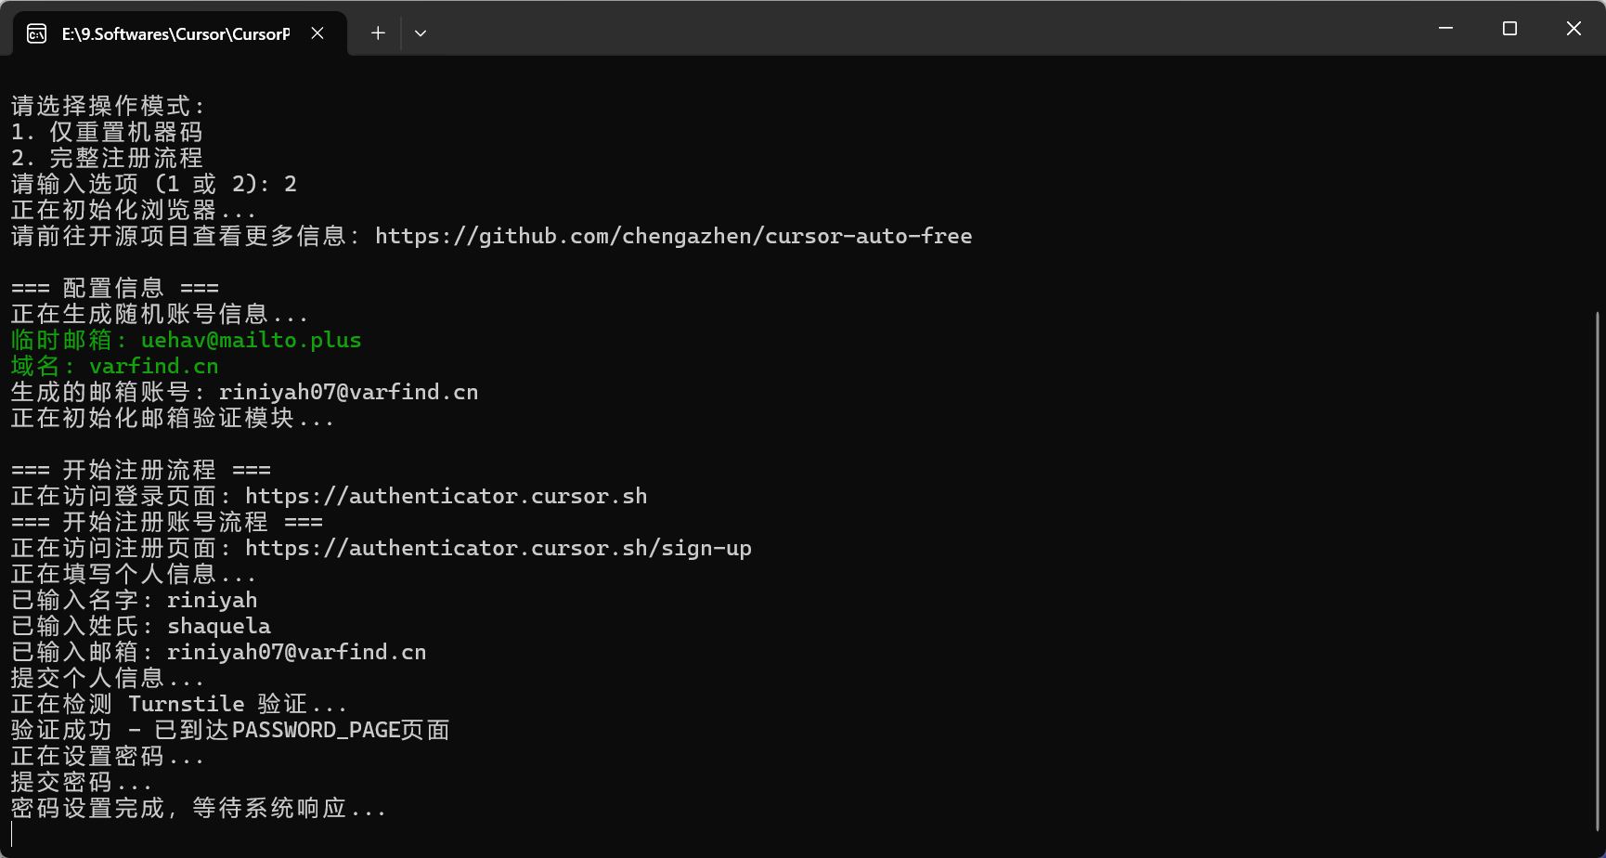1606x858 pixels.
Task: Maximize the terminal window
Action: (1509, 29)
